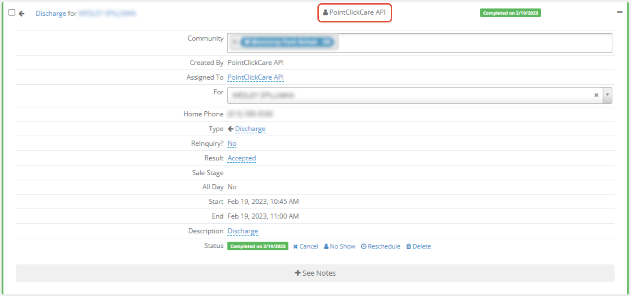Click the back arrow icon next to Discharge title
The width and height of the screenshot is (631, 296).
22,14
